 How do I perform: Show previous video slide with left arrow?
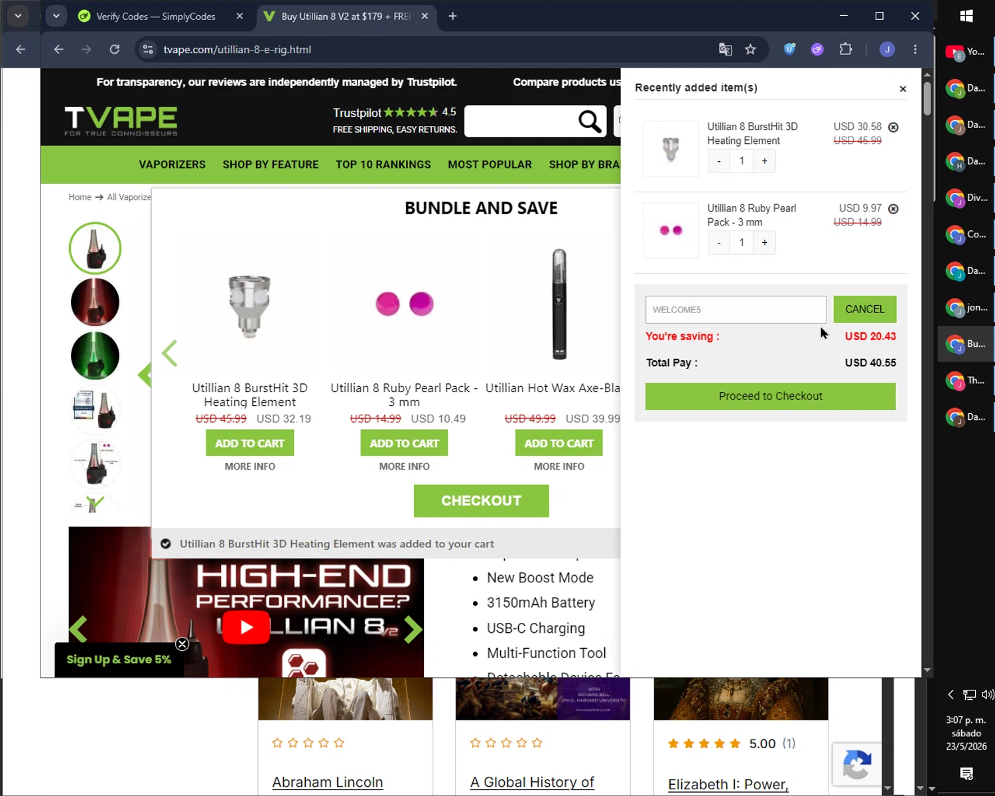78,630
